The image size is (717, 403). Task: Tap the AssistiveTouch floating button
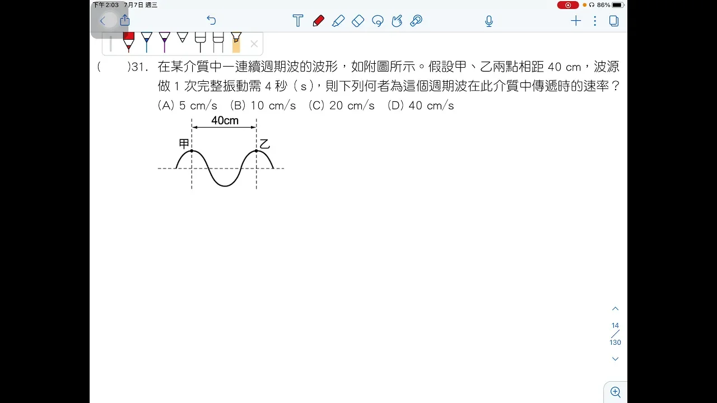pyautogui.click(x=110, y=21)
